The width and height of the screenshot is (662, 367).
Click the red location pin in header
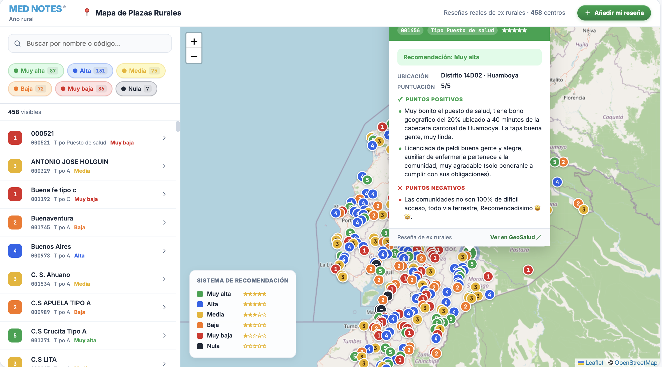pos(87,12)
